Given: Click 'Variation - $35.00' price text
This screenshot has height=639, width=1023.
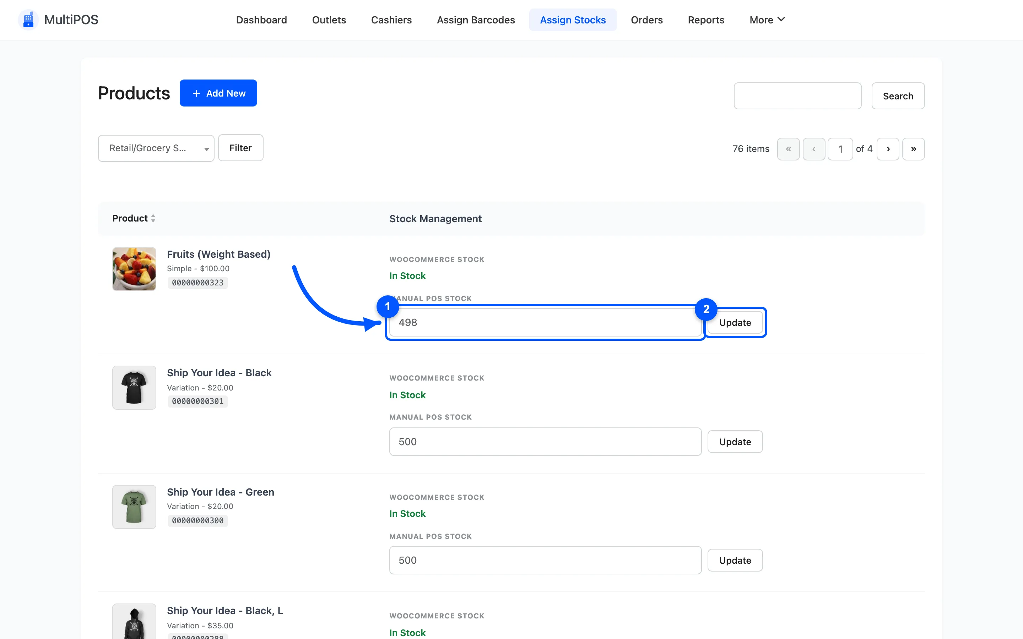Looking at the screenshot, I should click(200, 626).
